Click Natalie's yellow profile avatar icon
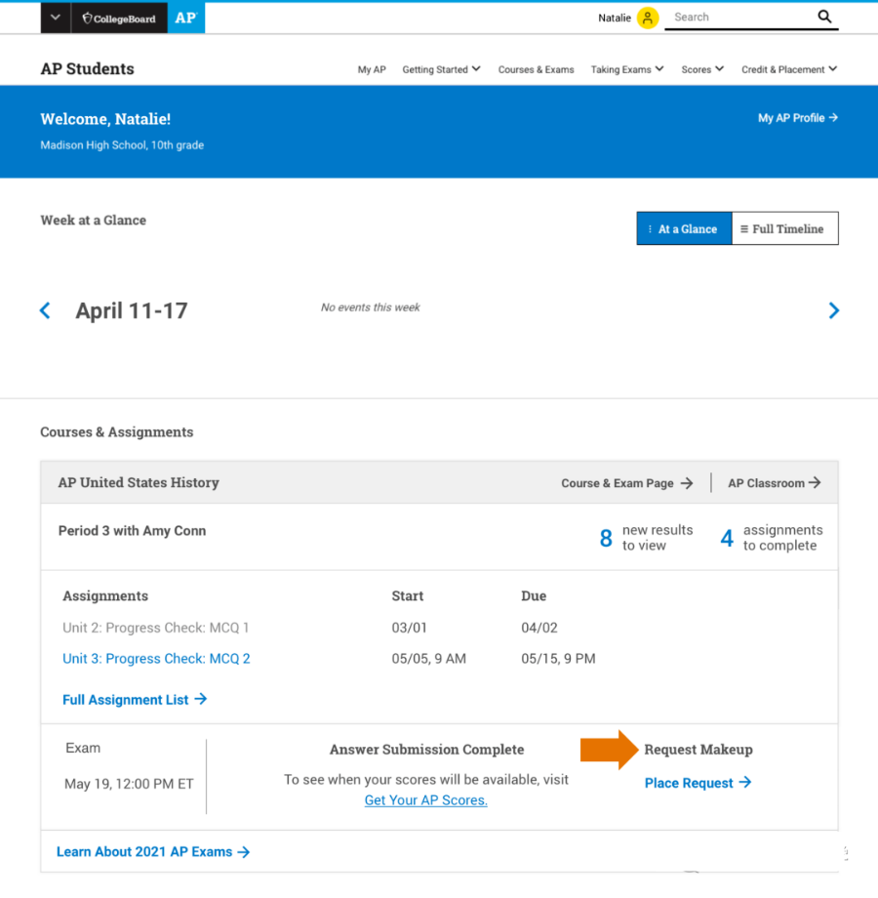Screen dimensions: 878x898 coord(648,18)
